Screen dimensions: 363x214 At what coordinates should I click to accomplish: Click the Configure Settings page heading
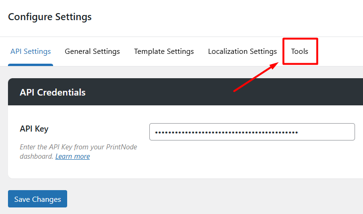point(50,17)
